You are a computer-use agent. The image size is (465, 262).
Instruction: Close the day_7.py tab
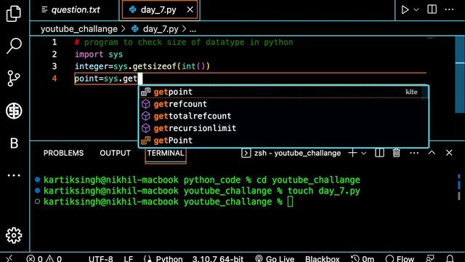coord(190,9)
